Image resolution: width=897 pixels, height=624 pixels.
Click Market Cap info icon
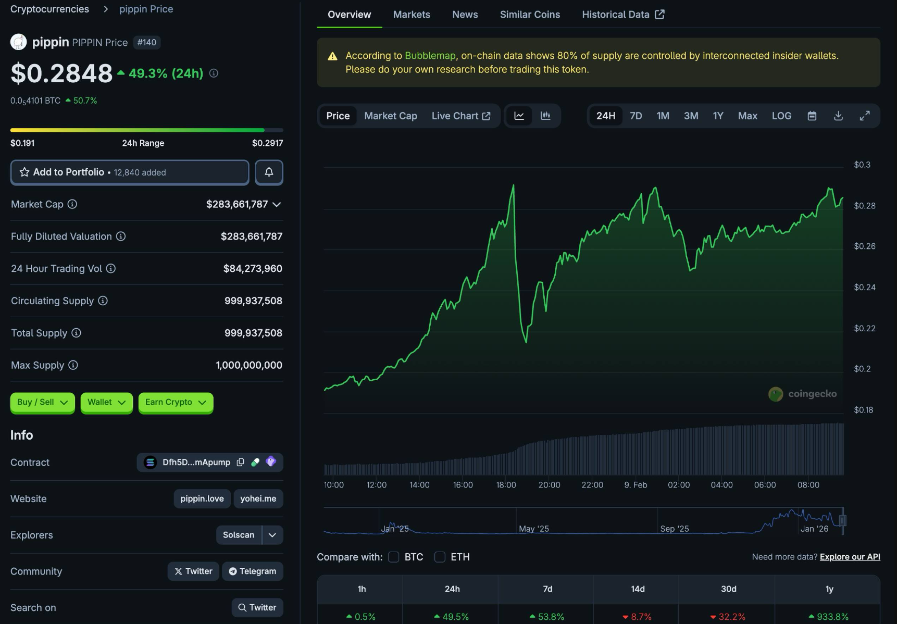tap(72, 204)
